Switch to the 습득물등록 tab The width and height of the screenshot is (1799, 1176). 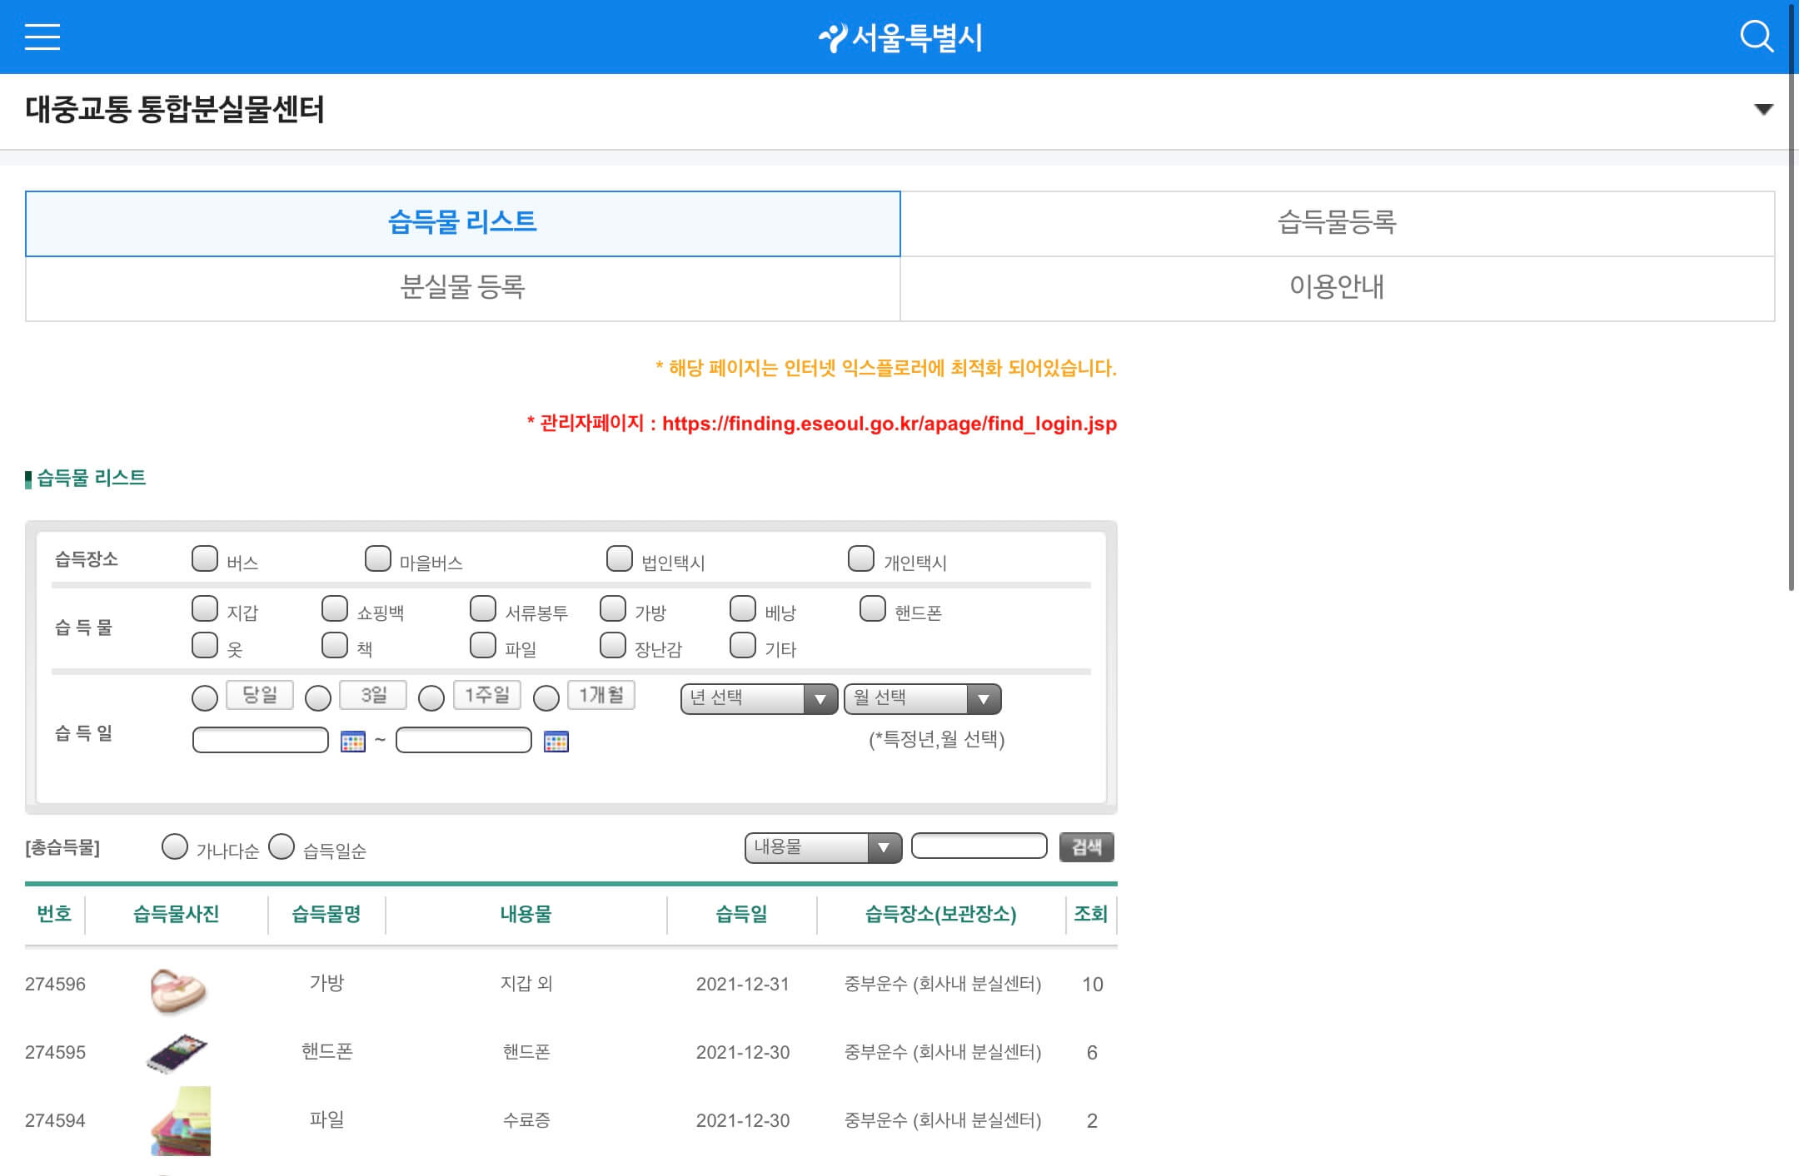1337,223
